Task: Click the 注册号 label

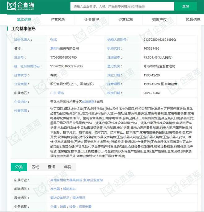Action: pos(19,57)
